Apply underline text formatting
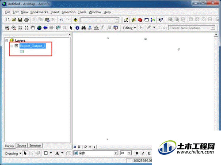Image resolution: width=221 pixels, height=165 pixels. 149,153
